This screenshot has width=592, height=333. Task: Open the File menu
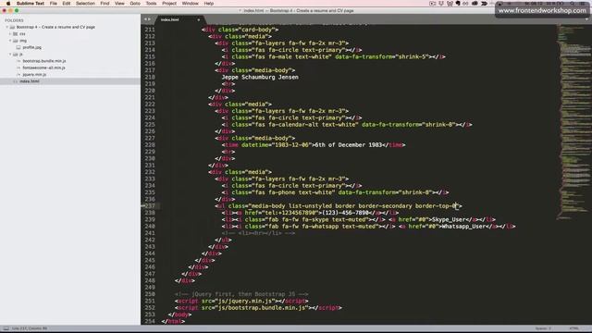pos(54,4)
